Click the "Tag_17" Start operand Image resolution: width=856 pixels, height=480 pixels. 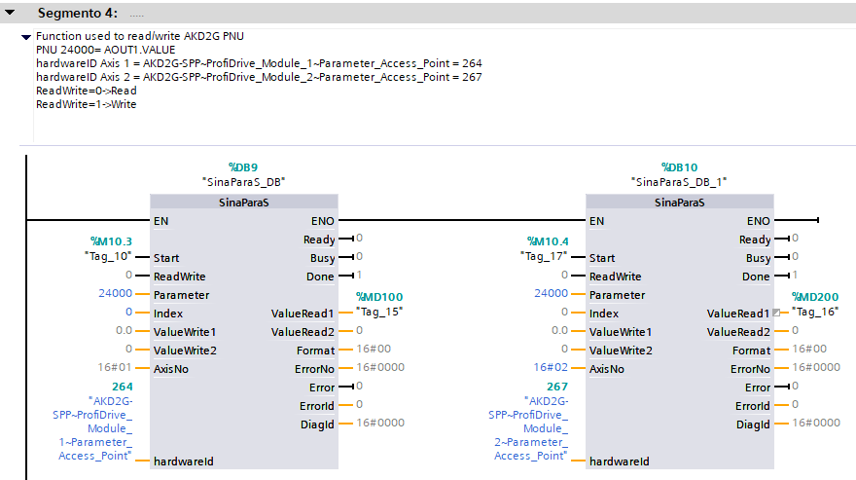click(x=544, y=256)
